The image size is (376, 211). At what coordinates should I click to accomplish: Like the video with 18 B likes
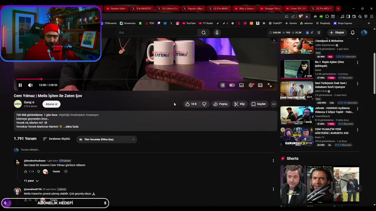click(191, 104)
